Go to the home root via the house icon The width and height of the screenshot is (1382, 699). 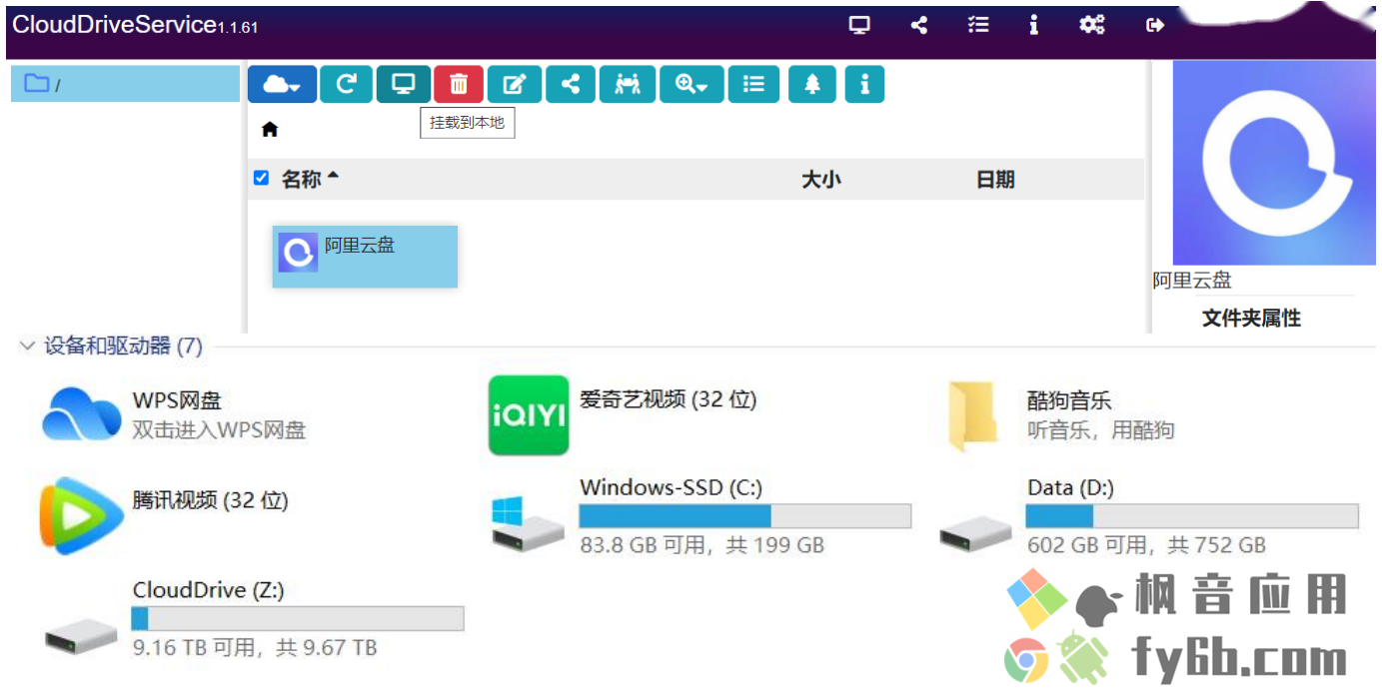click(x=270, y=130)
